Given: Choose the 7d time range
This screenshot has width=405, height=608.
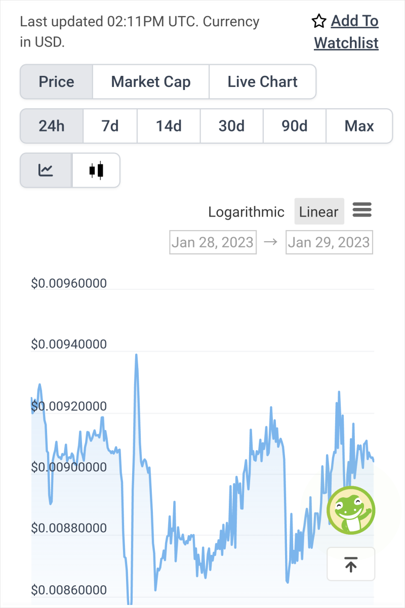Looking at the screenshot, I should tap(110, 126).
